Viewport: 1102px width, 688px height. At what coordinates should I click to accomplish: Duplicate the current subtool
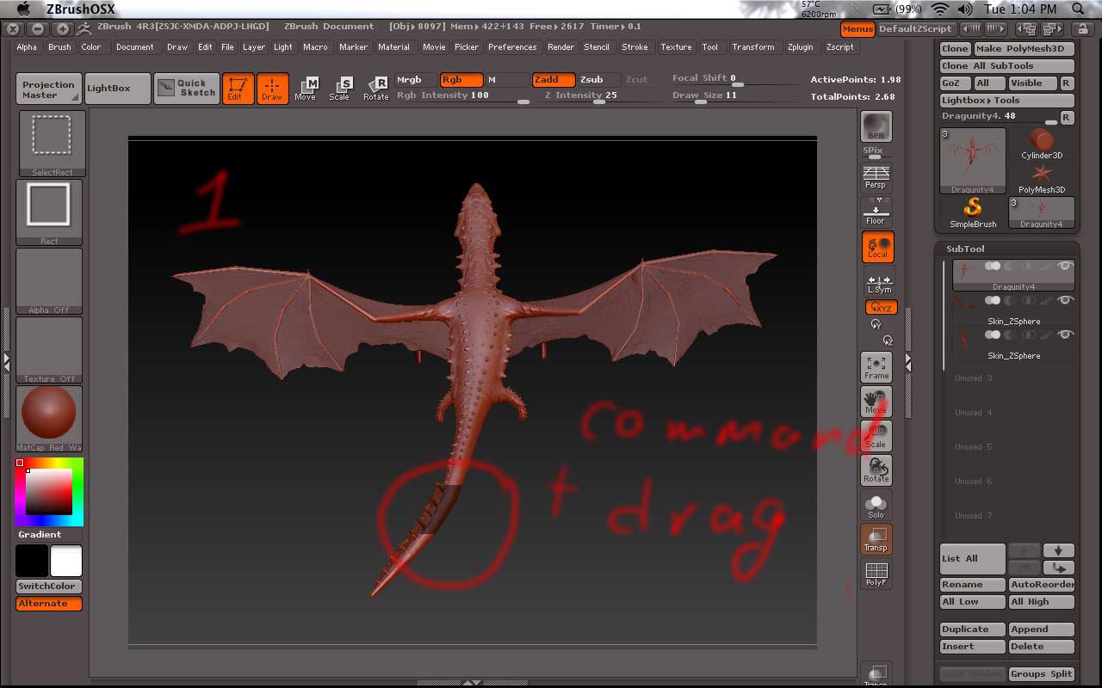click(971, 629)
